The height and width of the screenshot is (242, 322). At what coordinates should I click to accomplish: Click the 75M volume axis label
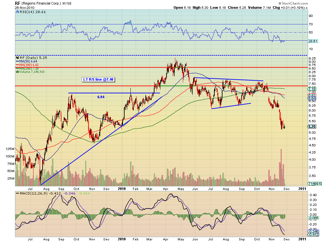pyautogui.click(x=11, y=164)
